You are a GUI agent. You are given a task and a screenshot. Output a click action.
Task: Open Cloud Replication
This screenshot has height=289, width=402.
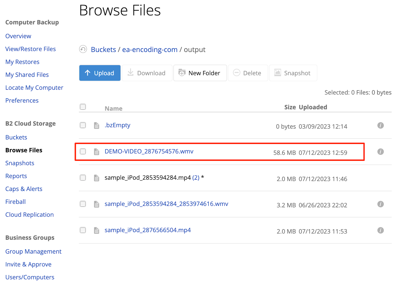(30, 215)
